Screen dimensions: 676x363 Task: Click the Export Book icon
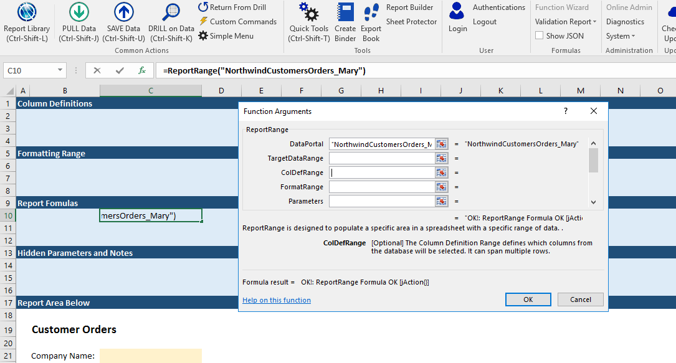(x=371, y=12)
